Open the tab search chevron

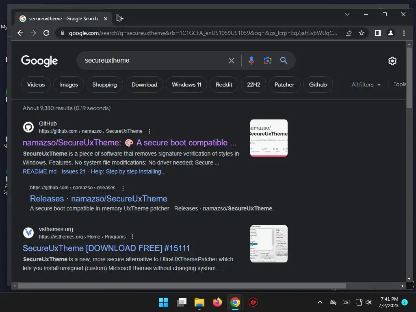pos(347,14)
